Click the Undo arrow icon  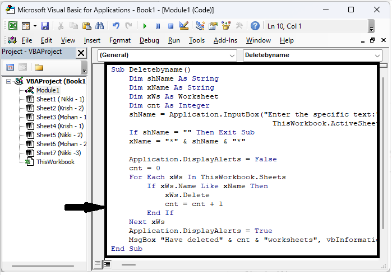click(x=116, y=26)
